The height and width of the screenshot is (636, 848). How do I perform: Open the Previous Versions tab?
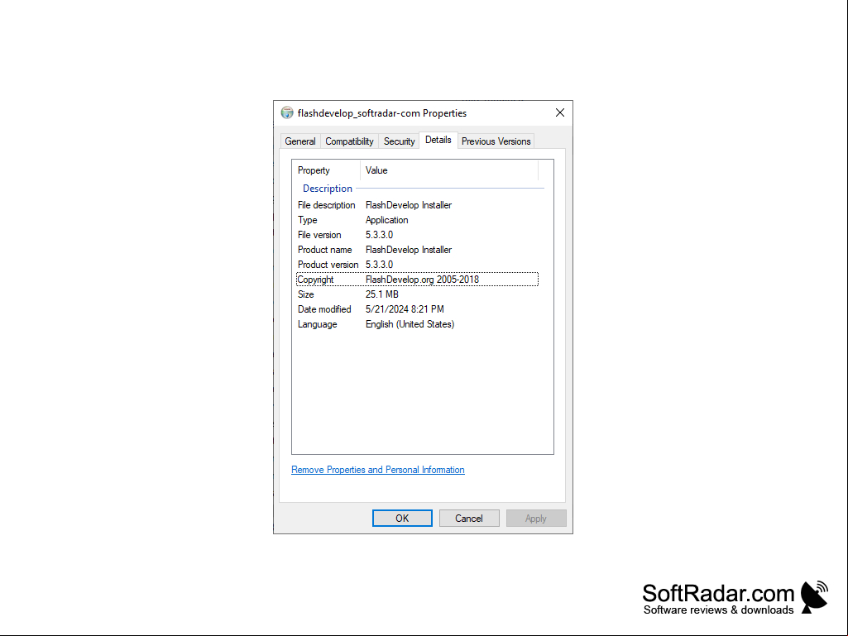click(x=496, y=141)
